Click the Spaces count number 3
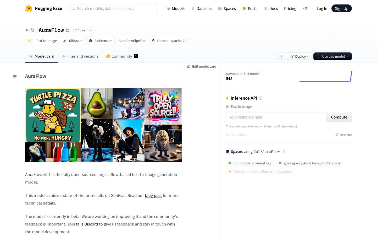This screenshot has height=236, width=377. pyautogui.click(x=284, y=152)
